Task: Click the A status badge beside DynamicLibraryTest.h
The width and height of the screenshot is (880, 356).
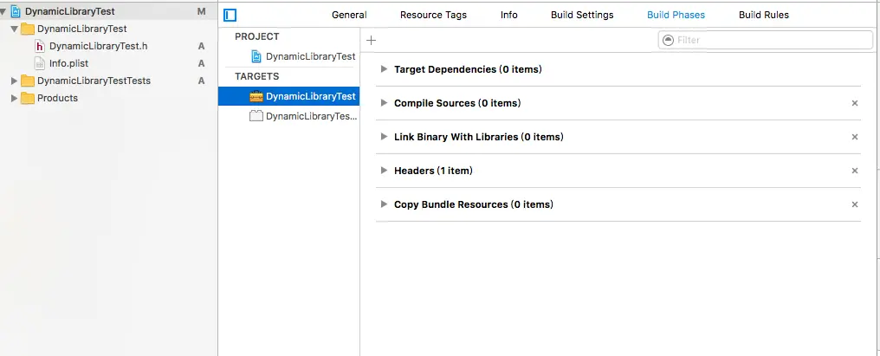Action: pyautogui.click(x=202, y=46)
